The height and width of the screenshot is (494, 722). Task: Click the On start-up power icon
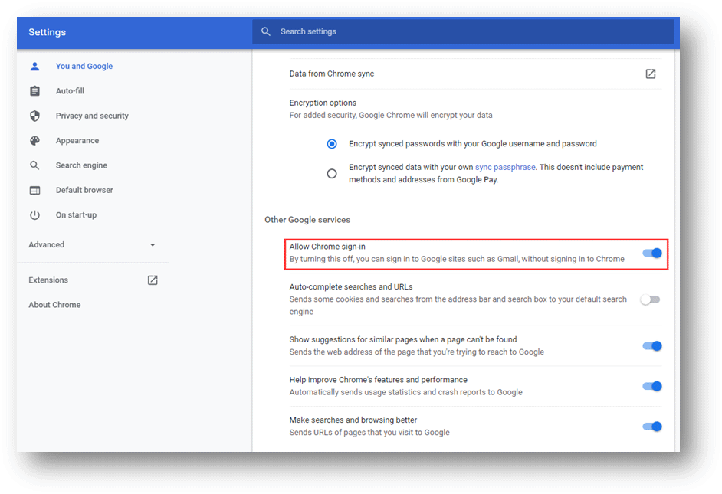point(34,214)
